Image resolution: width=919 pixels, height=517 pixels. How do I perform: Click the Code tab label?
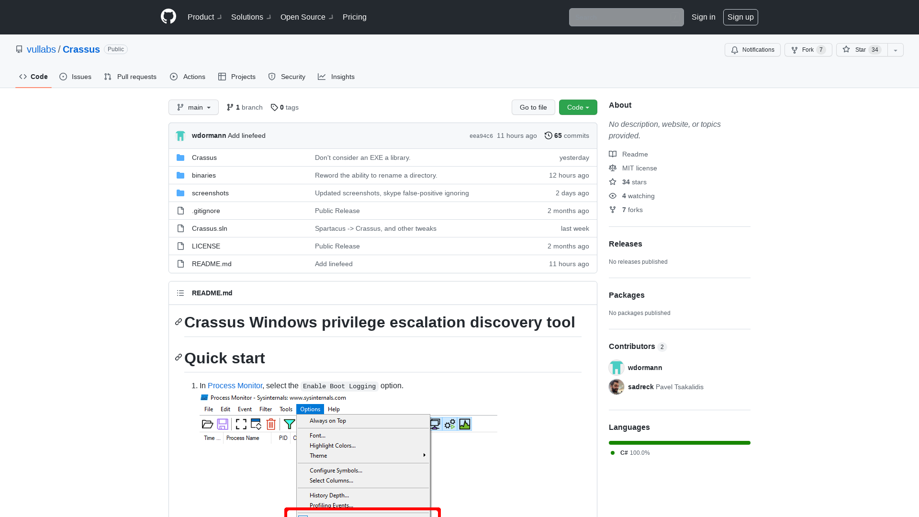tap(39, 76)
